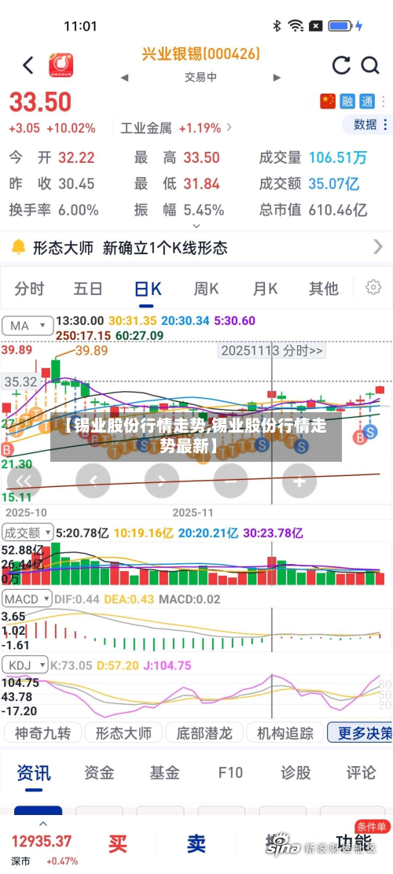
Task: Switch to 诊股 tab
Action: (296, 773)
